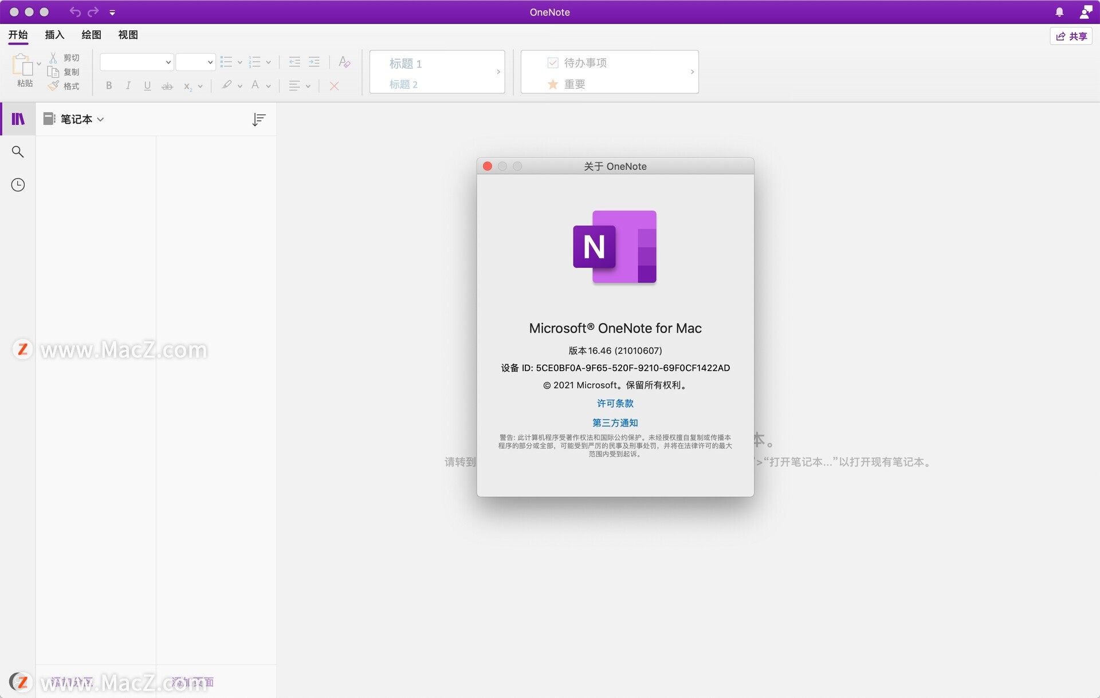This screenshot has height=698, width=1100.
Task: Open the 笔记本 notebook dropdown
Action: (x=74, y=119)
